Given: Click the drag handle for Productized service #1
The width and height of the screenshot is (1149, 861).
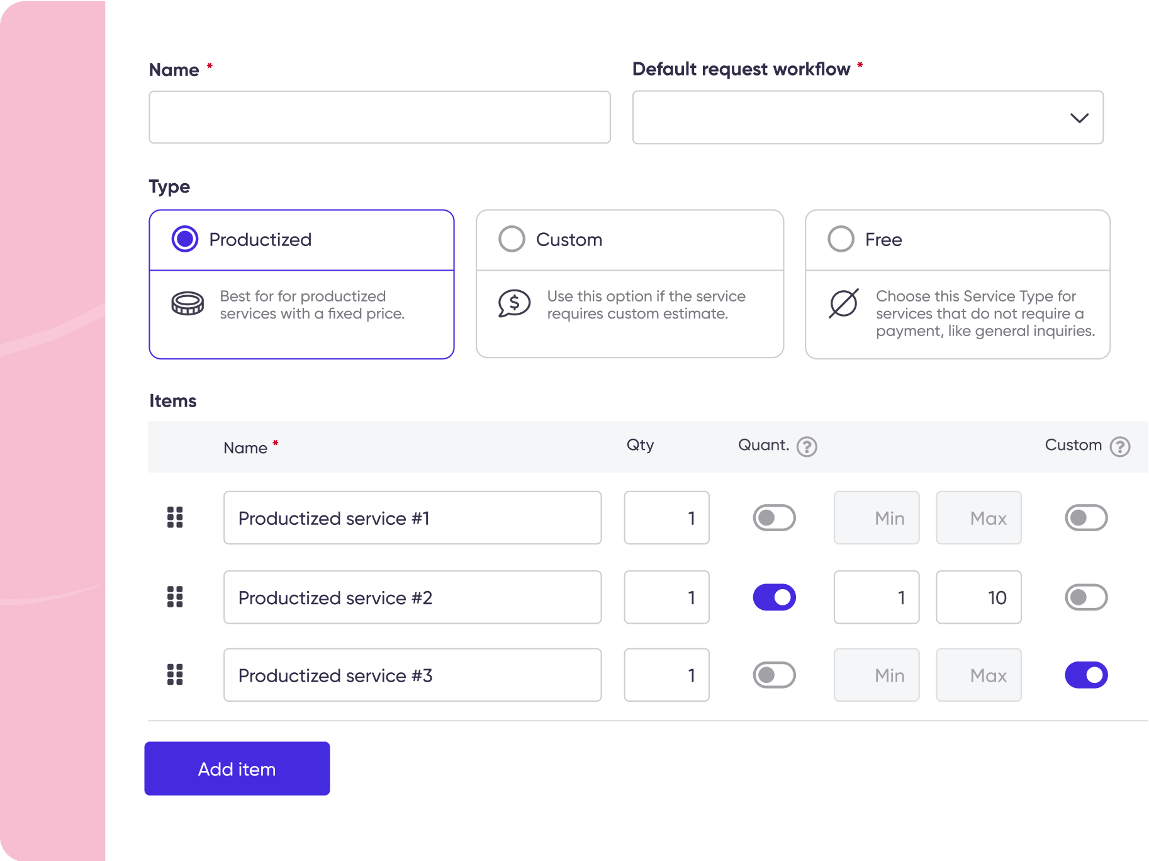Looking at the screenshot, I should 175,517.
